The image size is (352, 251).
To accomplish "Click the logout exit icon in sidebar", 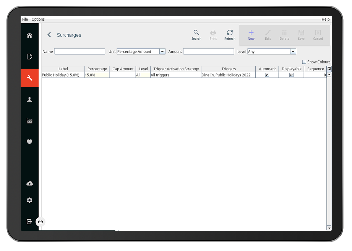I will point(29,222).
